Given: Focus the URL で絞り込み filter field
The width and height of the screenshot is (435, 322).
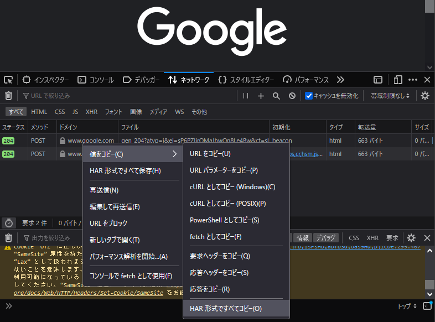Looking at the screenshot, I should 128,96.
